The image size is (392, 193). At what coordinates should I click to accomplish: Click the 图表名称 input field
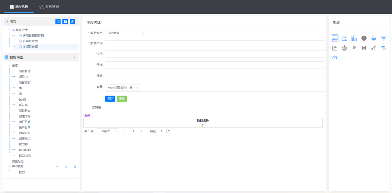(x=215, y=43)
